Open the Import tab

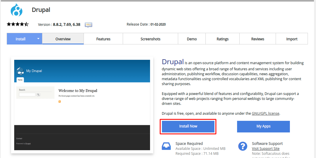[292, 39]
